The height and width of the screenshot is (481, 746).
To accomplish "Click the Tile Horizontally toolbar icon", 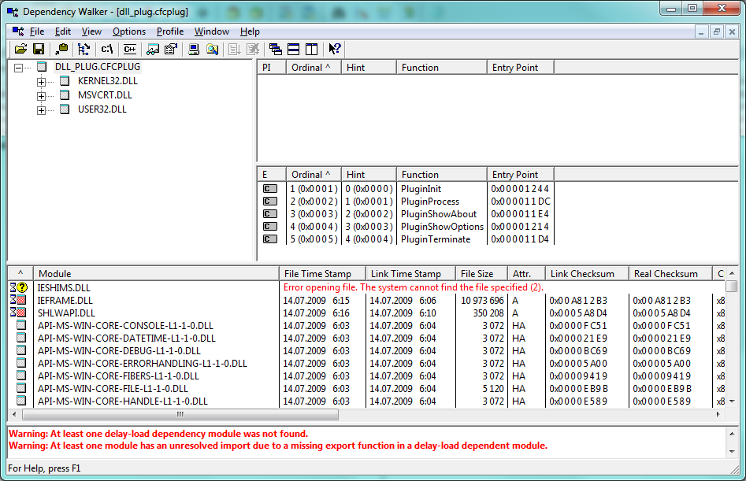I will click(x=293, y=49).
